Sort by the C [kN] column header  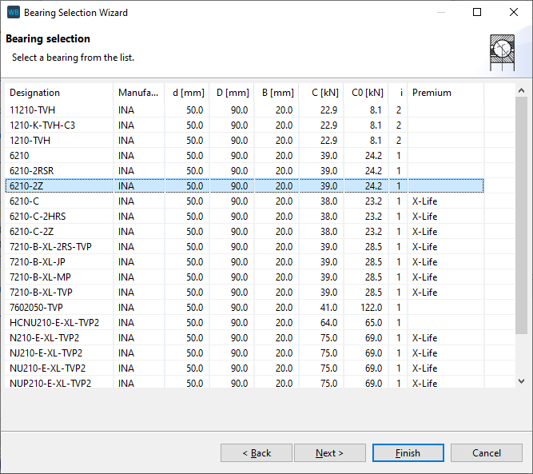321,93
